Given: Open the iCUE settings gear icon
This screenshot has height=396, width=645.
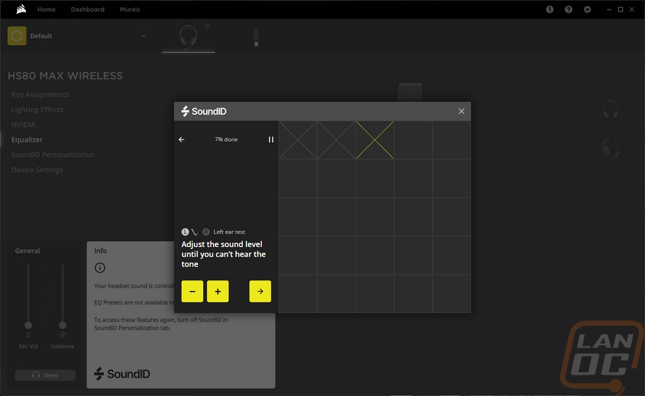Looking at the screenshot, I should point(588,10).
